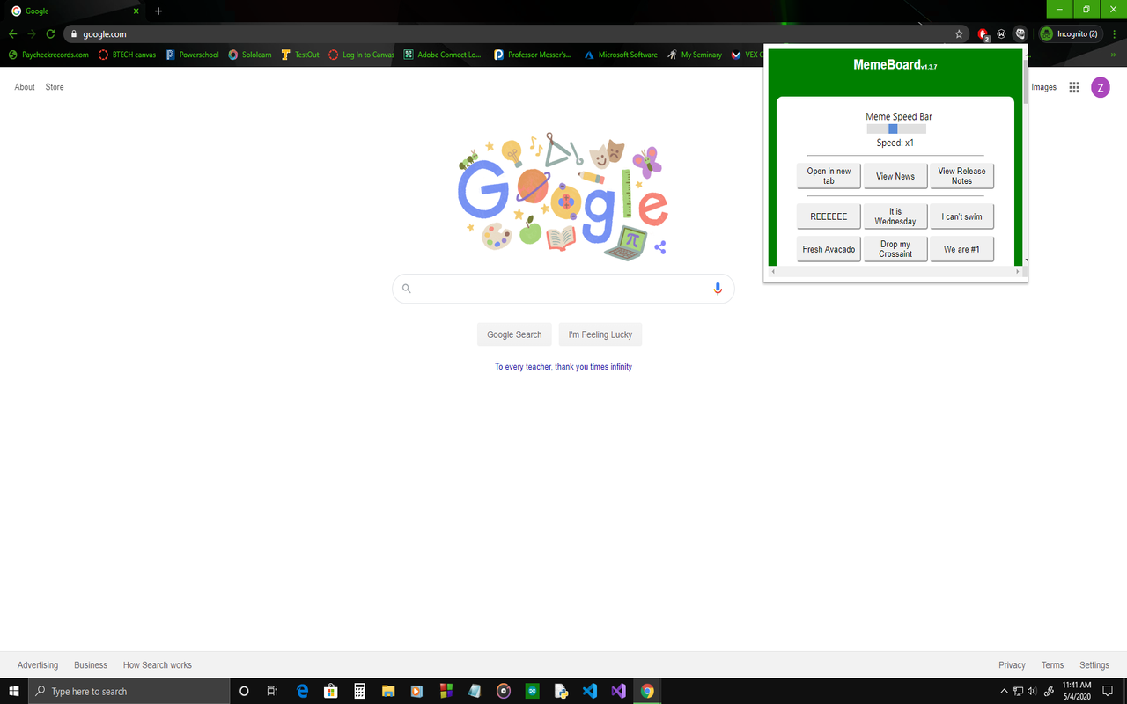Click the taskbar search box
The height and width of the screenshot is (704, 1127).
pyautogui.click(x=129, y=691)
